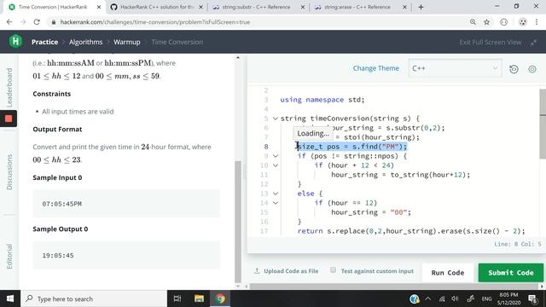Click the HackerRank logo icon

tap(15, 42)
